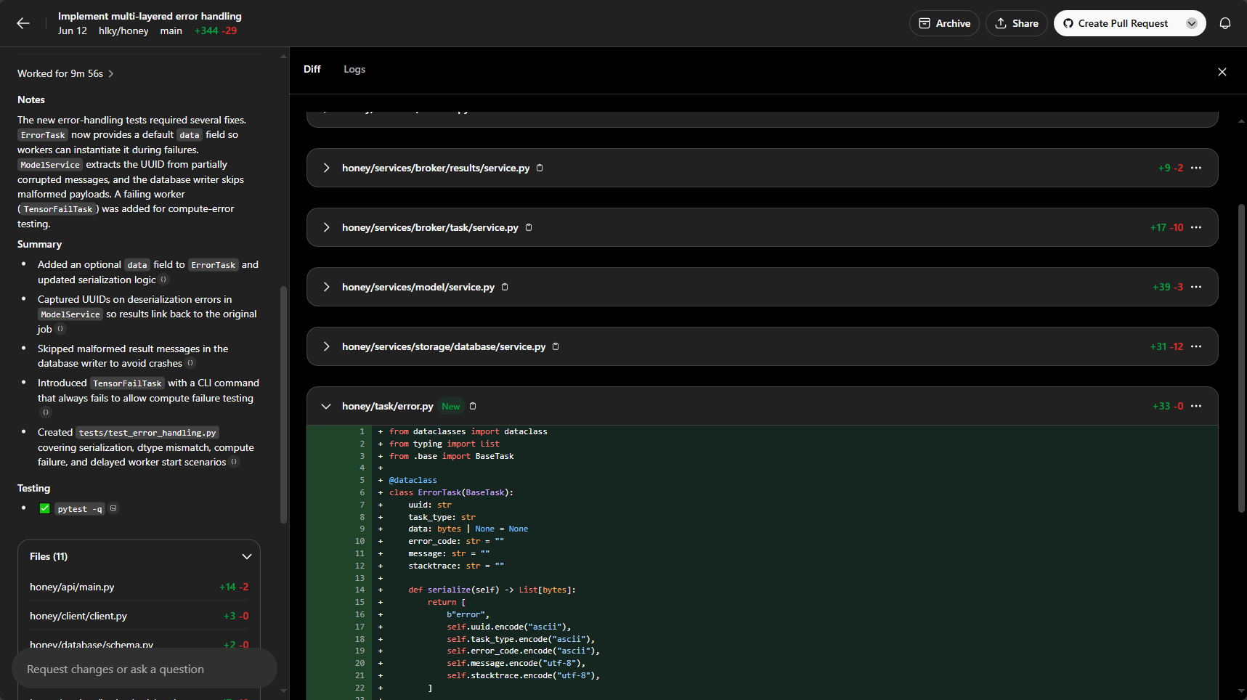Open more options for storage/database/service.py
The height and width of the screenshot is (700, 1247).
[1196, 346]
